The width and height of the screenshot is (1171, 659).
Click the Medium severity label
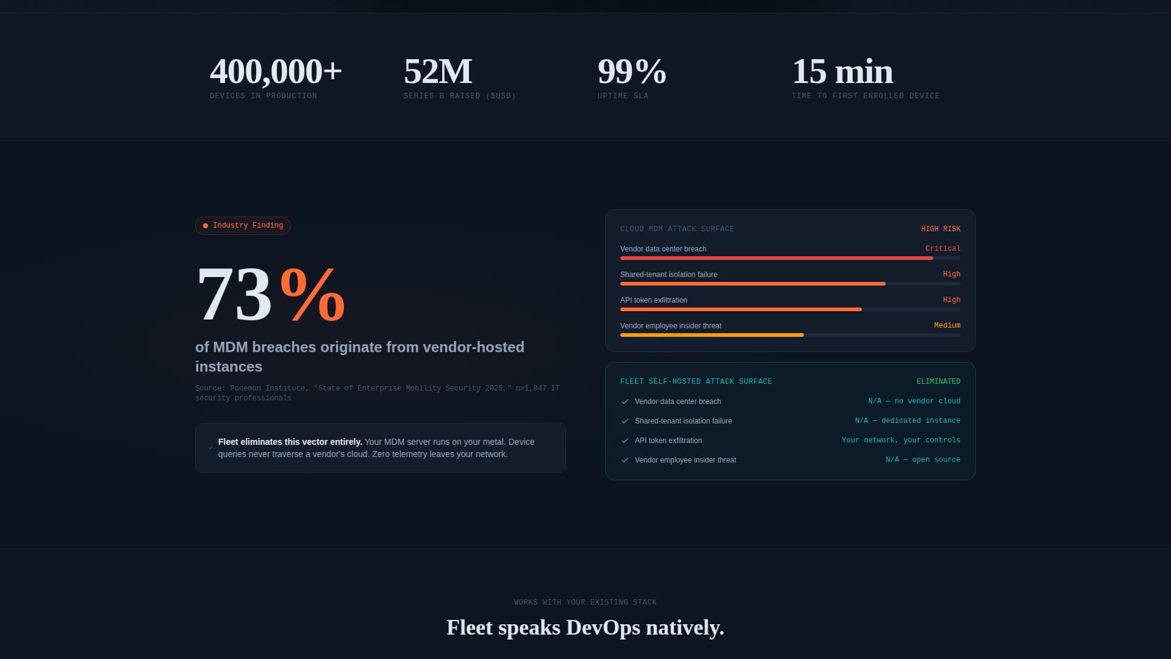tap(947, 325)
